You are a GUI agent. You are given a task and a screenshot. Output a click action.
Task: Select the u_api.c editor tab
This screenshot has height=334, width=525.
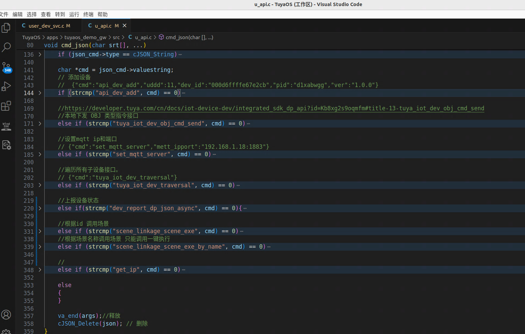[106, 26]
